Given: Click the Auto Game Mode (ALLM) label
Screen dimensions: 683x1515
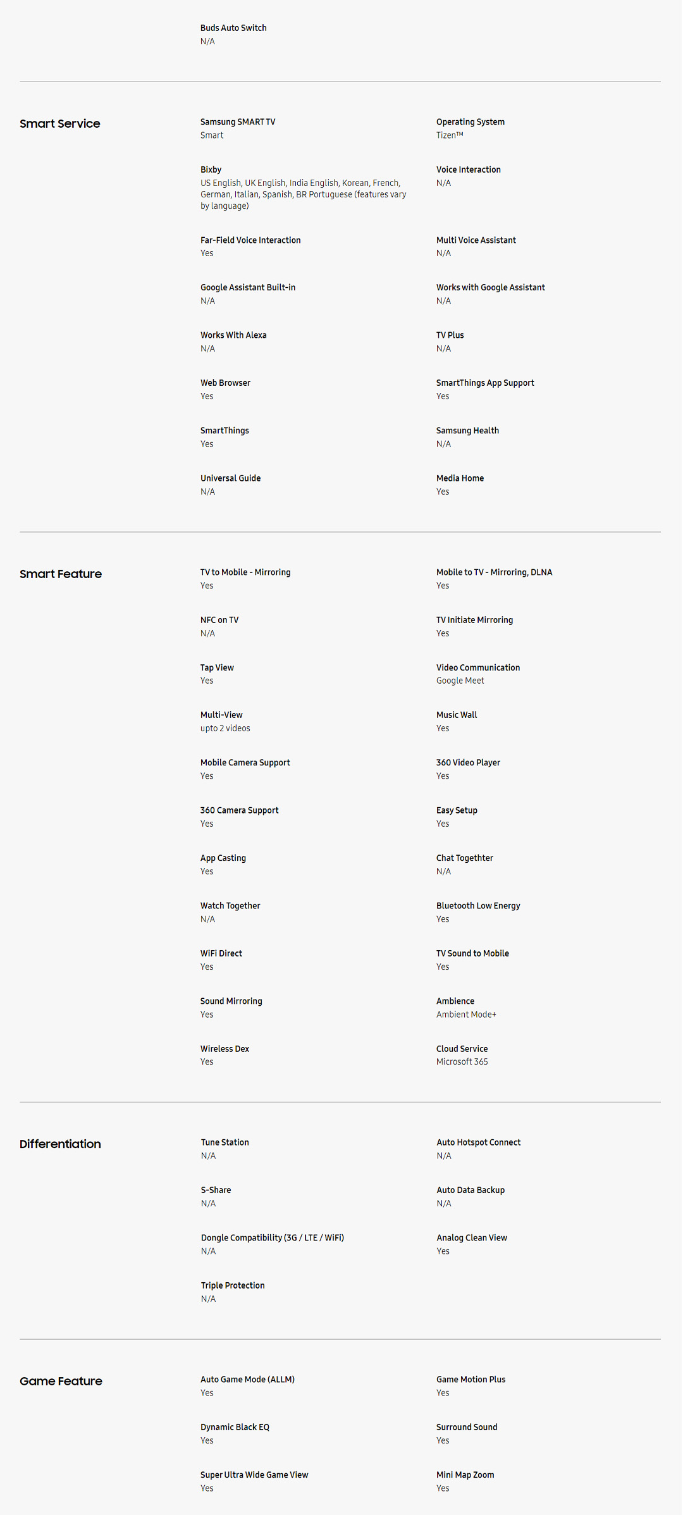Looking at the screenshot, I should pyautogui.click(x=247, y=1380).
